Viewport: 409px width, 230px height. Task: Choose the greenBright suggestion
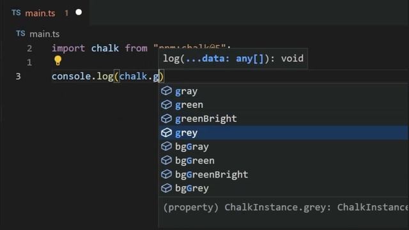tap(283, 119)
